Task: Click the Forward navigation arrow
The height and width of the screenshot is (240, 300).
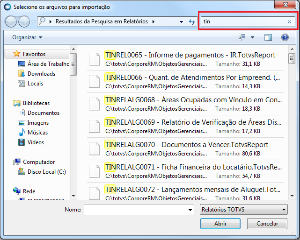Action: [x=24, y=21]
